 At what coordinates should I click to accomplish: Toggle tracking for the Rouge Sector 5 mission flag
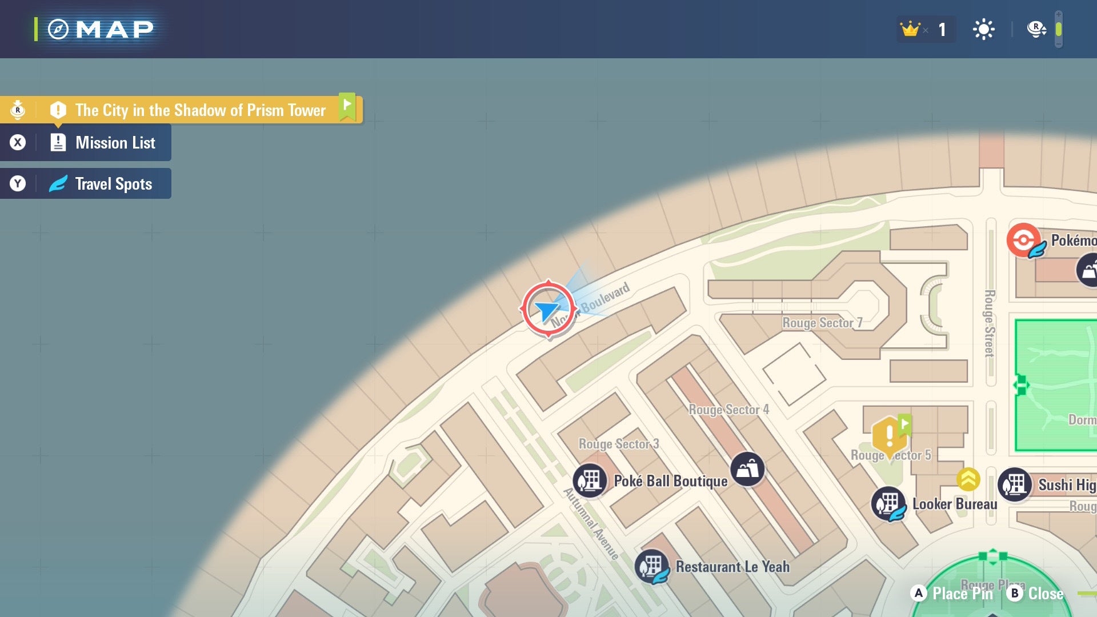[904, 425]
